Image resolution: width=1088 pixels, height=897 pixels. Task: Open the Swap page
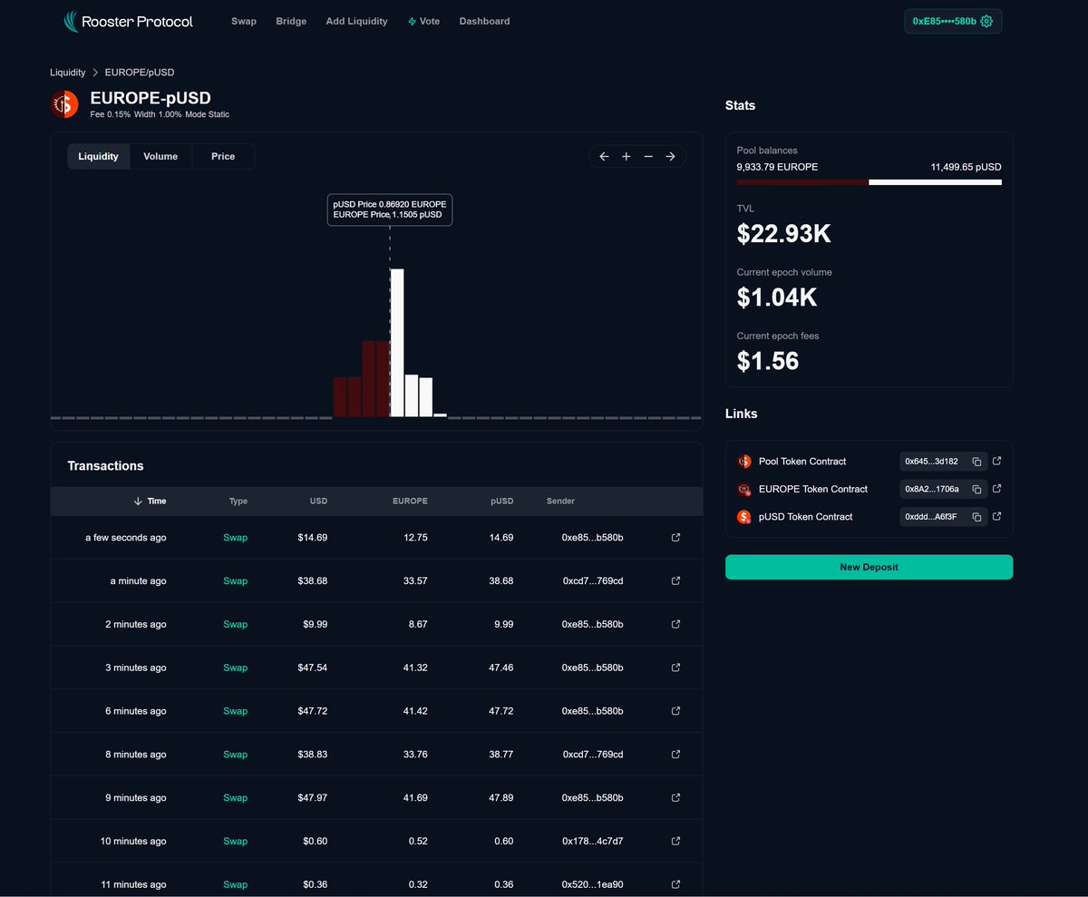(x=244, y=21)
